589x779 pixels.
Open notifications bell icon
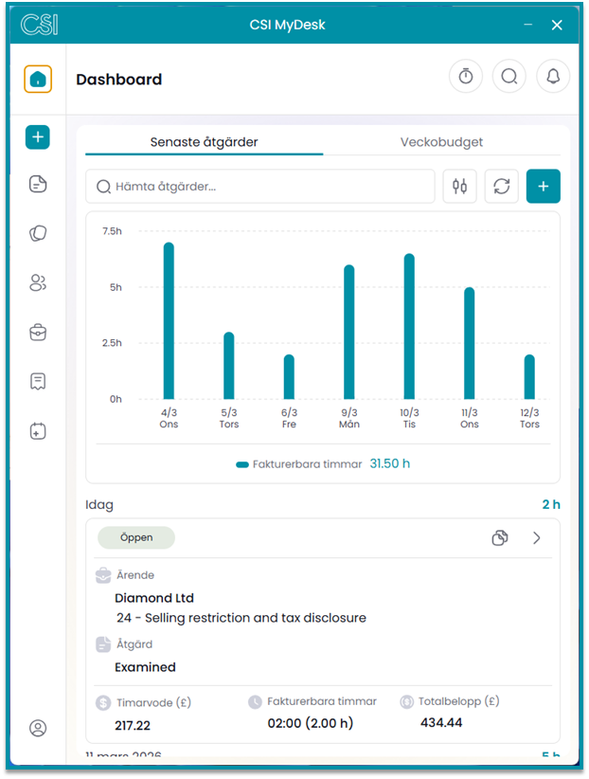point(553,78)
